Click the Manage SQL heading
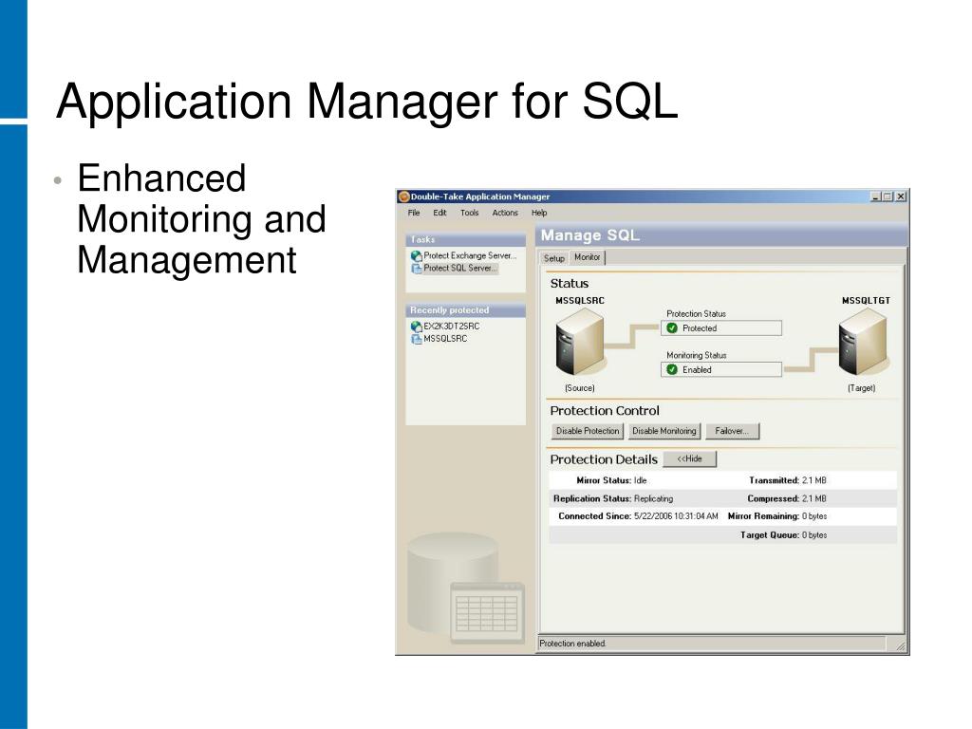This screenshot has height=729, width=972. pos(589,235)
